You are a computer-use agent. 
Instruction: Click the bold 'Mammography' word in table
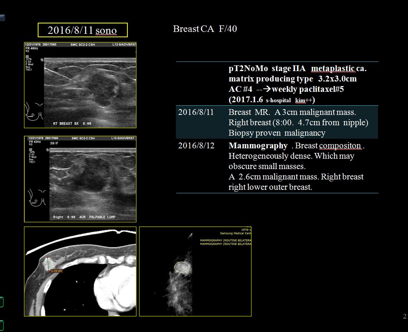(x=258, y=146)
